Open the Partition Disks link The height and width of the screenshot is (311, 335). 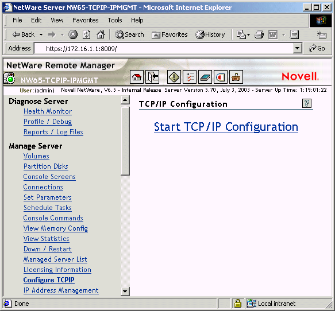[x=46, y=166]
